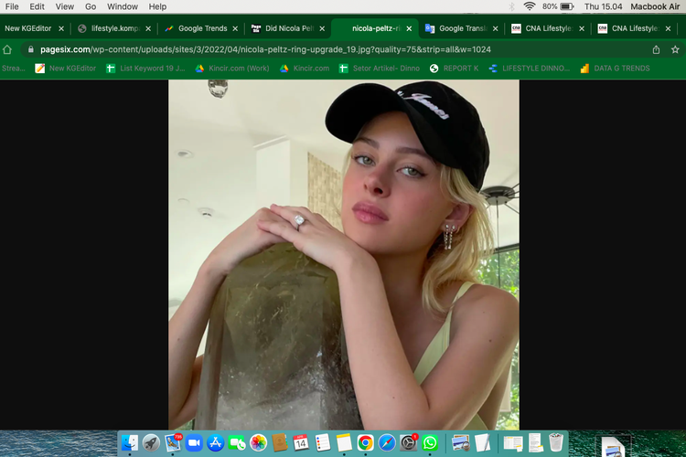This screenshot has width=686, height=457.
Task: Launch Zoom from the dock
Action: 194,443
